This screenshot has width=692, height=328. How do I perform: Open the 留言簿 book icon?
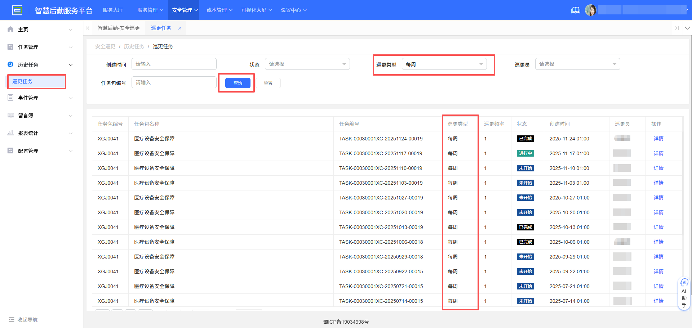pos(10,115)
